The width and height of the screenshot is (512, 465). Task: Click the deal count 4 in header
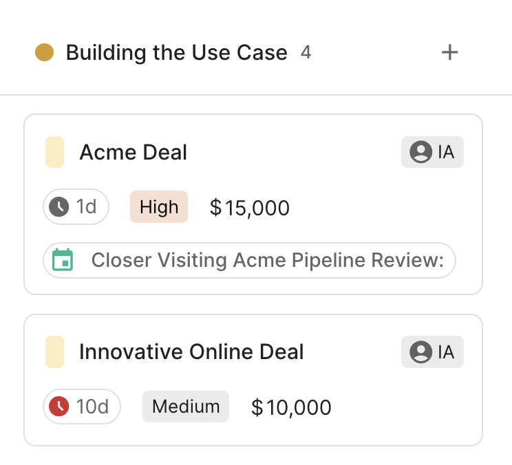point(306,52)
